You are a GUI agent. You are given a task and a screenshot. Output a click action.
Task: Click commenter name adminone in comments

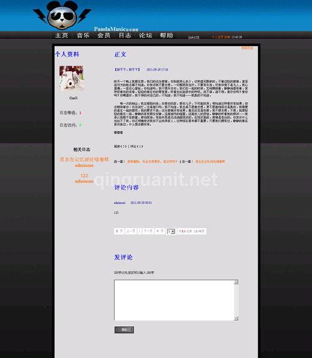pos(120,203)
